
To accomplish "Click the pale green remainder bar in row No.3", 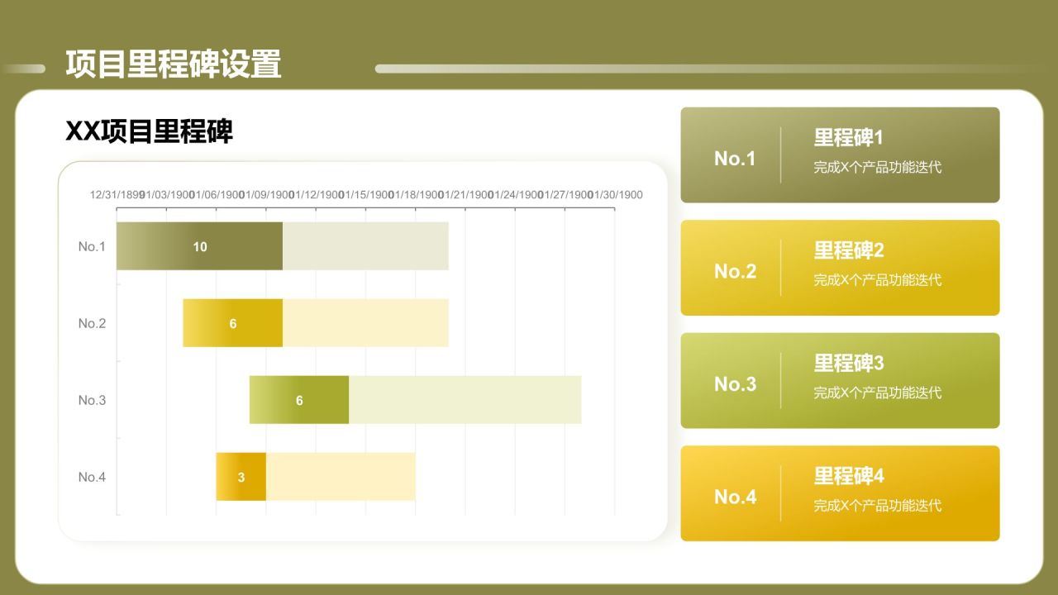I will click(x=465, y=400).
